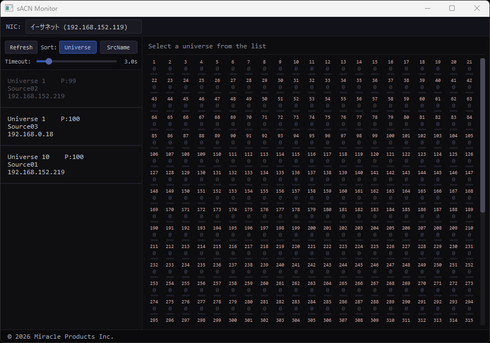
Task: Select channel 294 in the grid
Action: (x=469, y=306)
